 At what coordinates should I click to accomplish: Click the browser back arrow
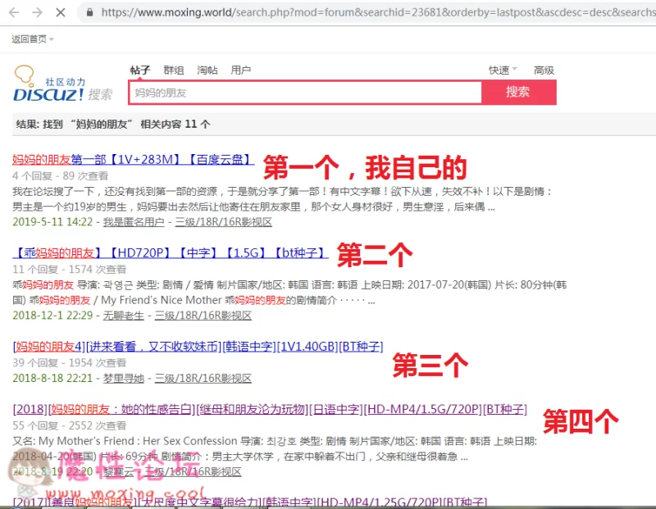(x=14, y=12)
